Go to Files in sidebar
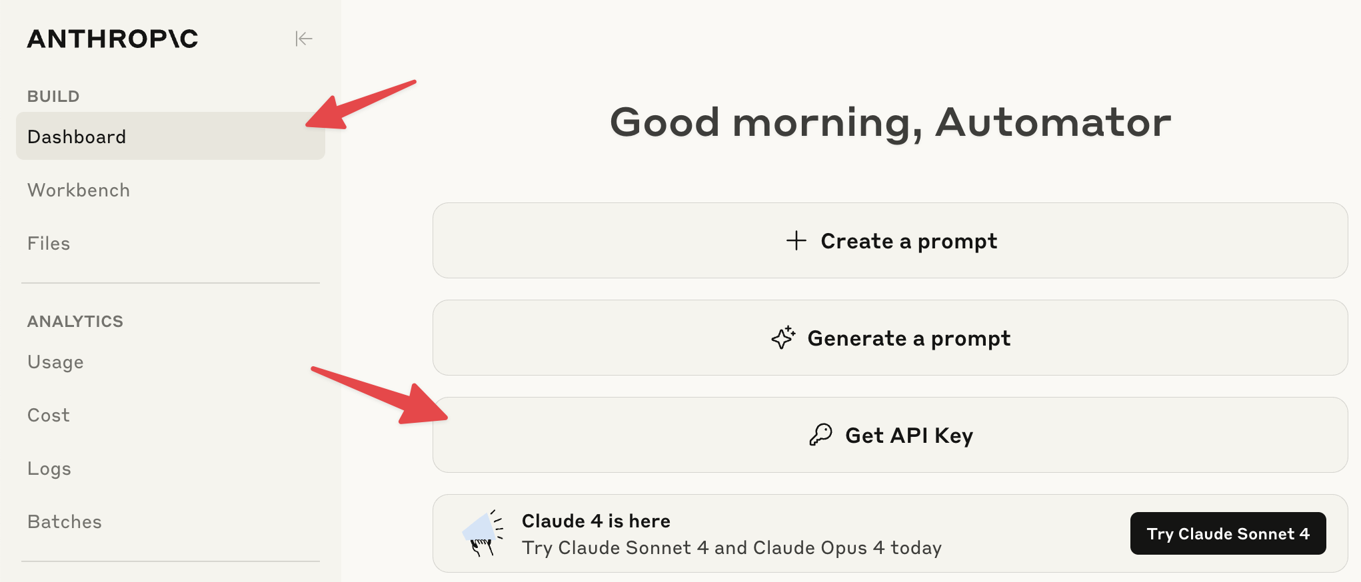 [x=49, y=244]
